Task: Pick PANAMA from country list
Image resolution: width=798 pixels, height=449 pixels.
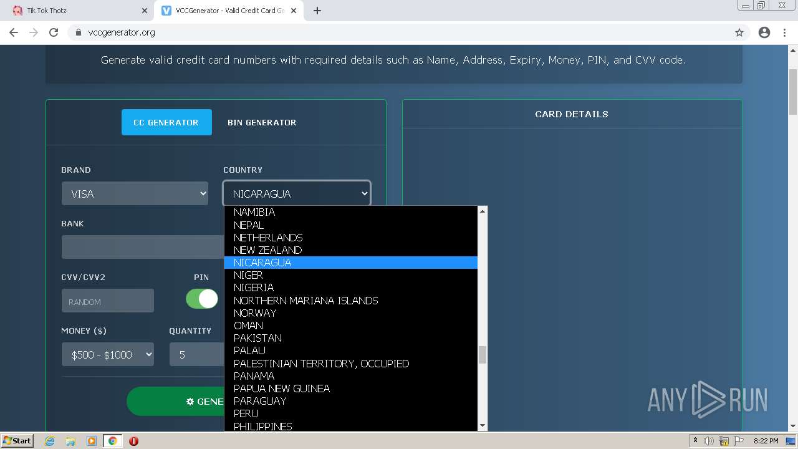Action: point(351,376)
